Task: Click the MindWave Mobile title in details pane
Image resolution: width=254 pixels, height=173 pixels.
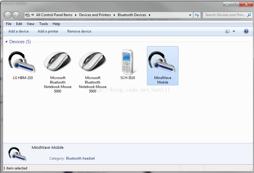Action: click(x=48, y=147)
